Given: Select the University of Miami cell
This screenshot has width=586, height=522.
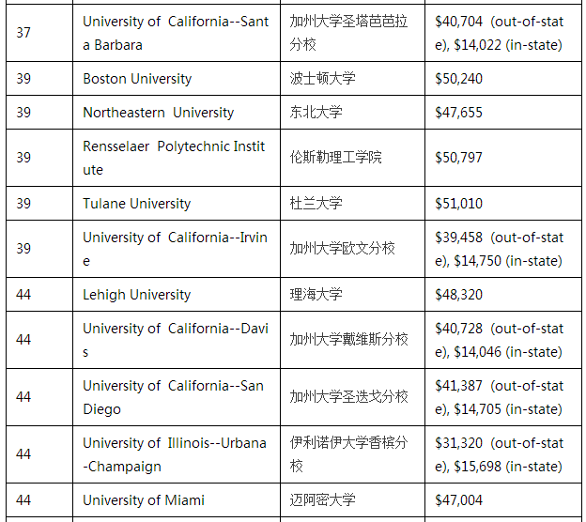Looking at the screenshot, I should 144,500.
